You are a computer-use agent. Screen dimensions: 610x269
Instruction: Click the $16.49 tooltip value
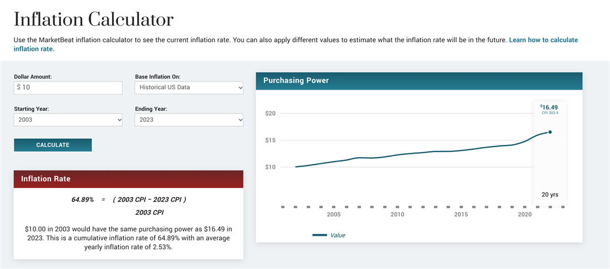[550, 107]
